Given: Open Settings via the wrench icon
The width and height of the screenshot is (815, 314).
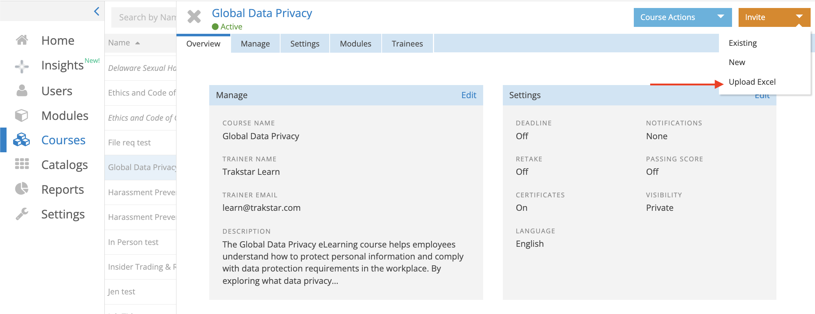Looking at the screenshot, I should [x=22, y=214].
